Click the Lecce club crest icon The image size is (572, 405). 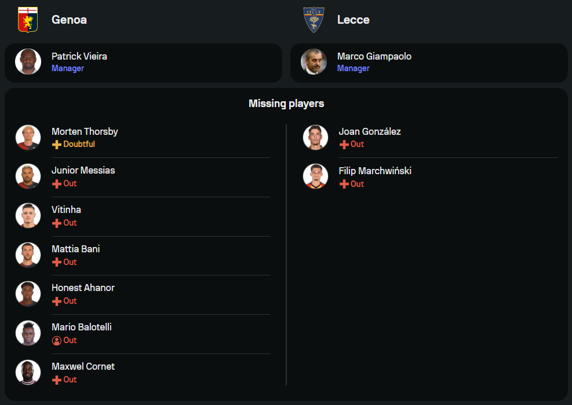[x=314, y=20]
